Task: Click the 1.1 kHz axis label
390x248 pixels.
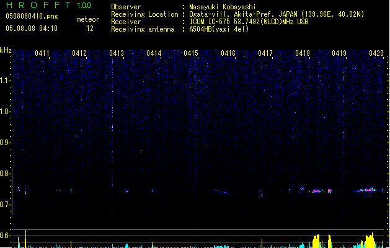Action: pos(6,81)
